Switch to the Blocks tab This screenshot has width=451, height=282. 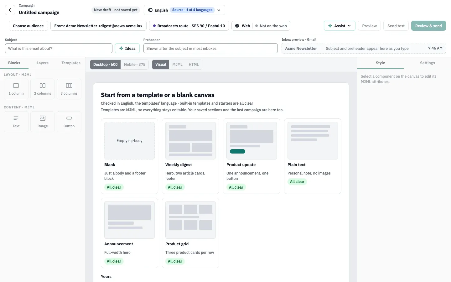click(x=14, y=63)
